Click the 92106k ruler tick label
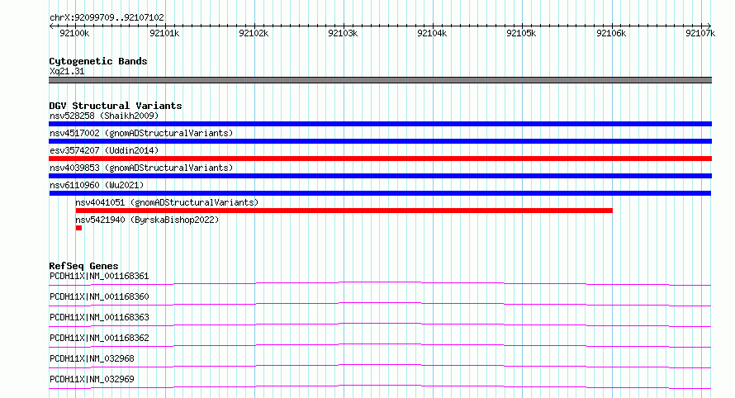The image size is (735, 398). point(611,33)
